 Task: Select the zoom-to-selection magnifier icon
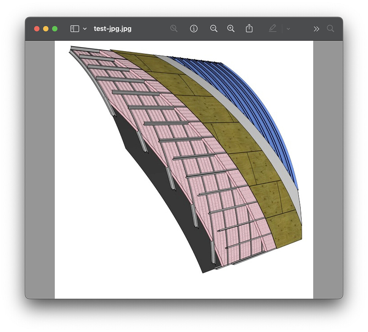click(174, 29)
